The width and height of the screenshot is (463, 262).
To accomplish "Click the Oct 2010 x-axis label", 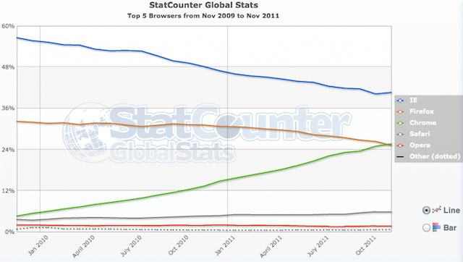I will click(x=178, y=245).
